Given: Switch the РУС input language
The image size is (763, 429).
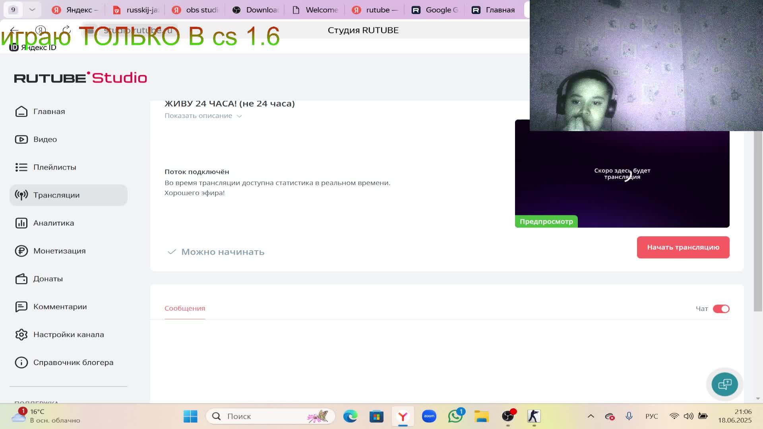Looking at the screenshot, I should [x=652, y=416].
